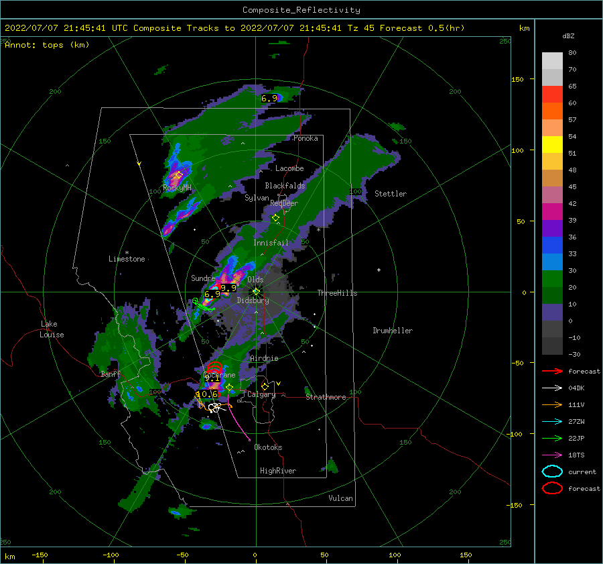Click the Composite_Reflectivity title
The width and height of the screenshot is (603, 564).
[x=301, y=10]
